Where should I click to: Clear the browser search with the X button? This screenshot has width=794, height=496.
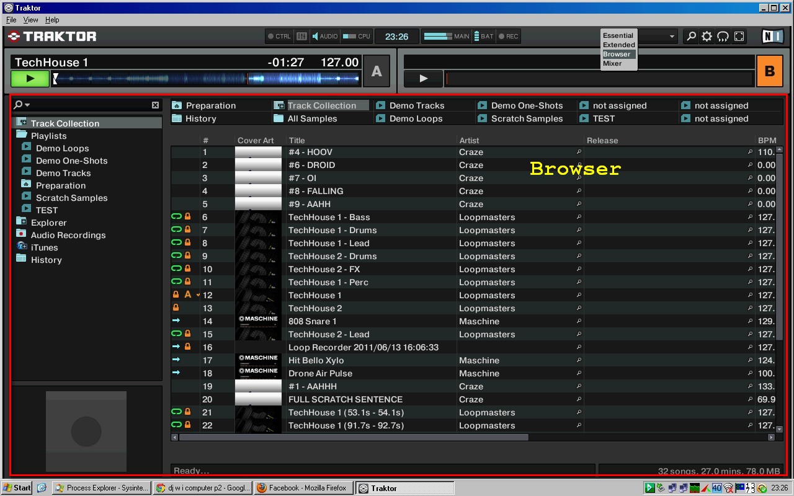[x=155, y=105]
